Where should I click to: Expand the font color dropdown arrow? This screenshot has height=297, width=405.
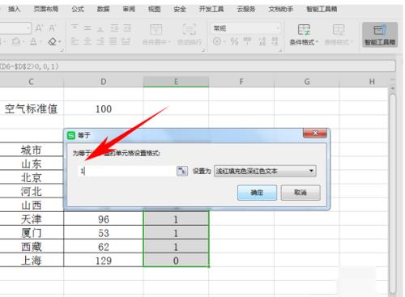click(x=40, y=42)
